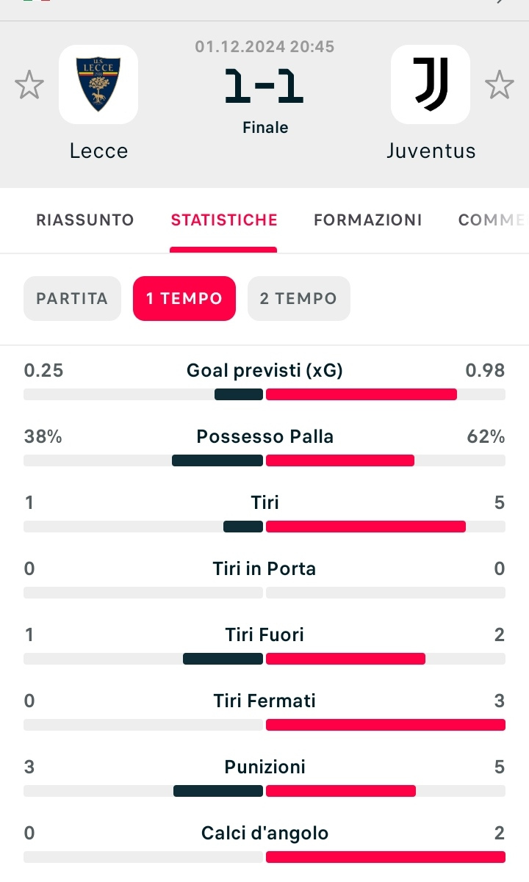This screenshot has height=882, width=529.
Task: Select the STATISTICHE tab
Action: pyautogui.click(x=224, y=220)
